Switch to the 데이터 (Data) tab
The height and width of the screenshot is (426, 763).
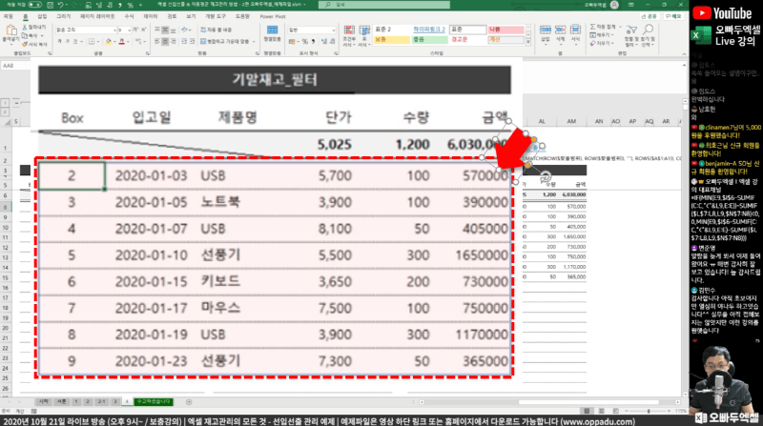tap(151, 16)
